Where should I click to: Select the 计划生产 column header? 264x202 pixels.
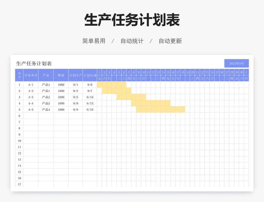(76, 75)
